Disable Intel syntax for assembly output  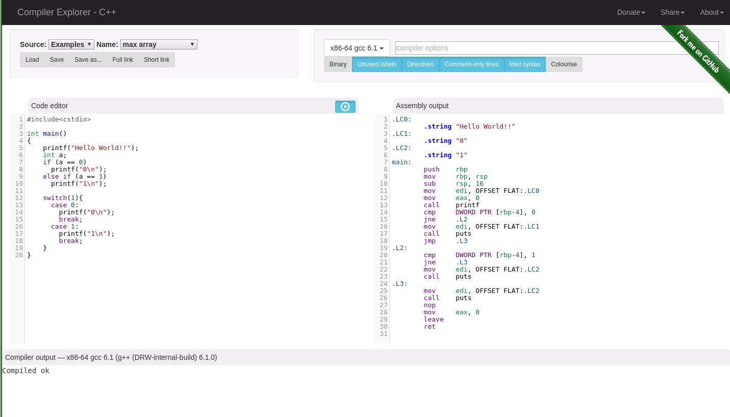point(524,64)
